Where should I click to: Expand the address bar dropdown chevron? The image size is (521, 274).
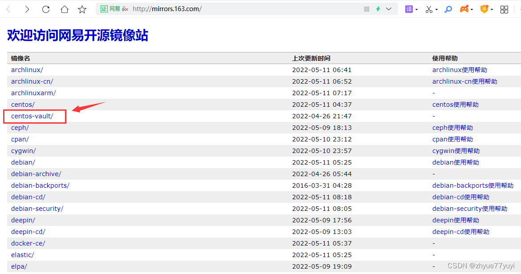click(389, 9)
